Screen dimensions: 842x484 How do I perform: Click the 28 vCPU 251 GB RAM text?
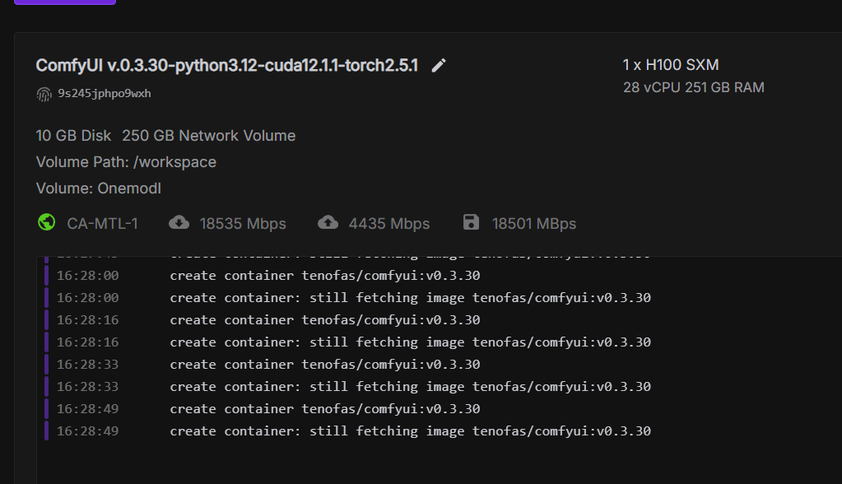693,87
